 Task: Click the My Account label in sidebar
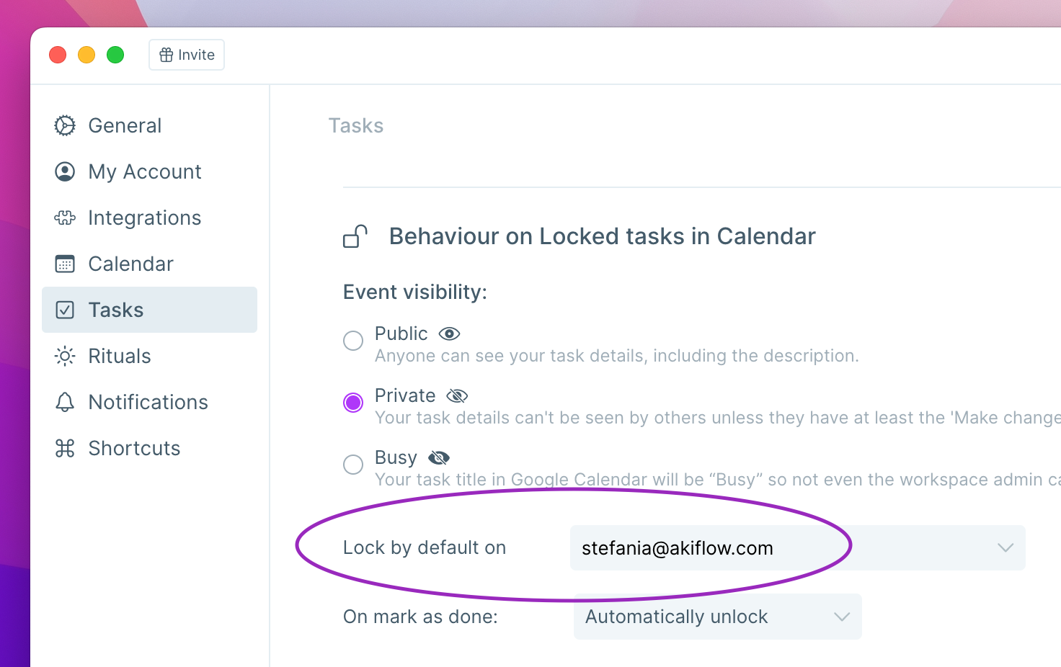click(145, 171)
